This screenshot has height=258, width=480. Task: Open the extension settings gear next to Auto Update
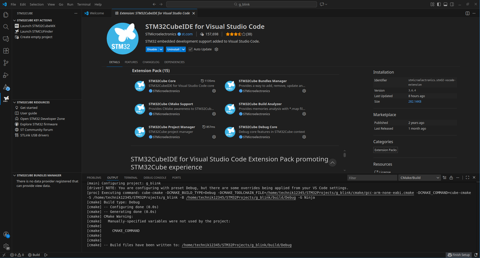point(216,49)
